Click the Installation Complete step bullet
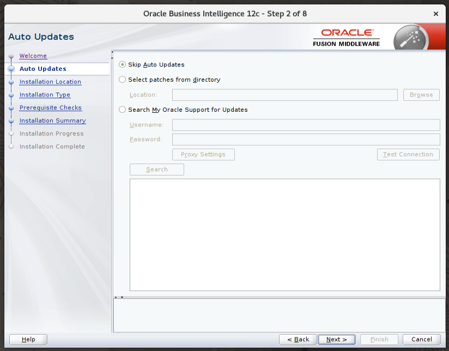 click(x=11, y=147)
